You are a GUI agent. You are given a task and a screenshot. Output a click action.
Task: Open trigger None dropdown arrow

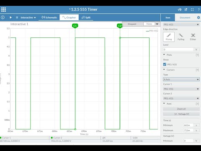pos(157,24)
